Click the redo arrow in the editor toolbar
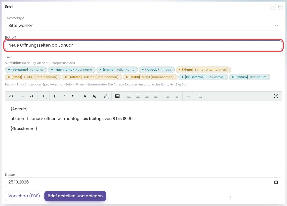The width and height of the screenshot is (287, 206). pyautogui.click(x=32, y=96)
